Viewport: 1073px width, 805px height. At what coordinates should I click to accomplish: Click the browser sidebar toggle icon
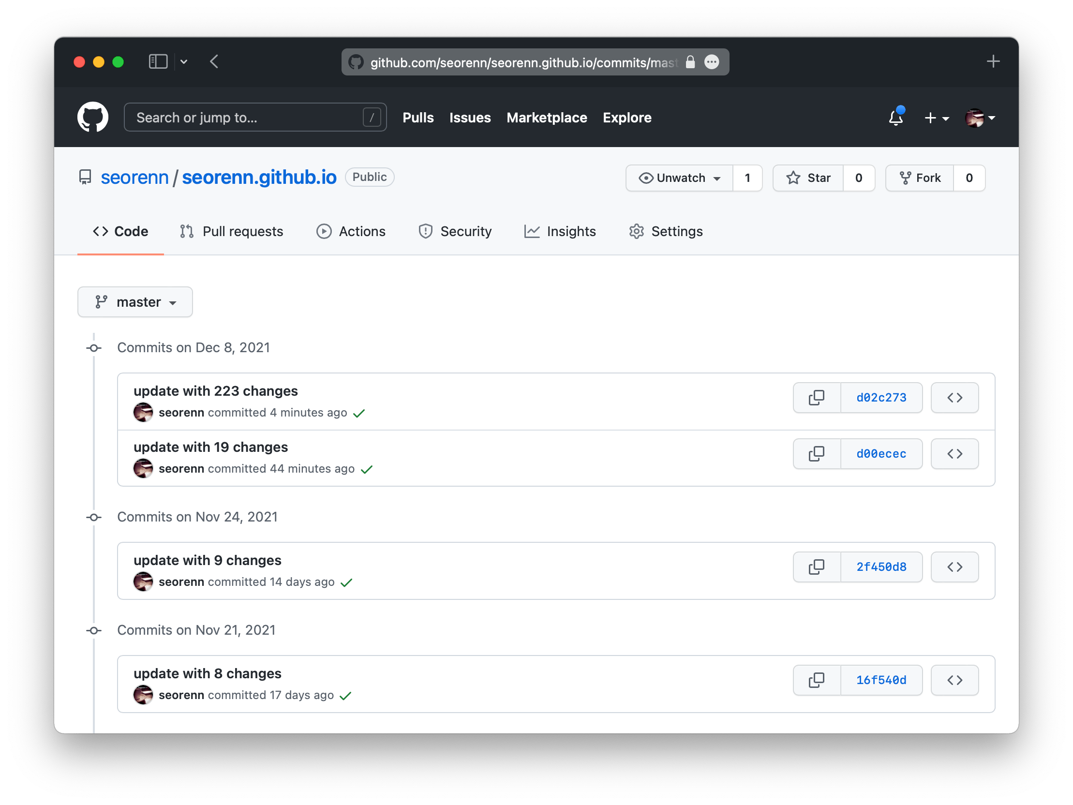point(158,61)
